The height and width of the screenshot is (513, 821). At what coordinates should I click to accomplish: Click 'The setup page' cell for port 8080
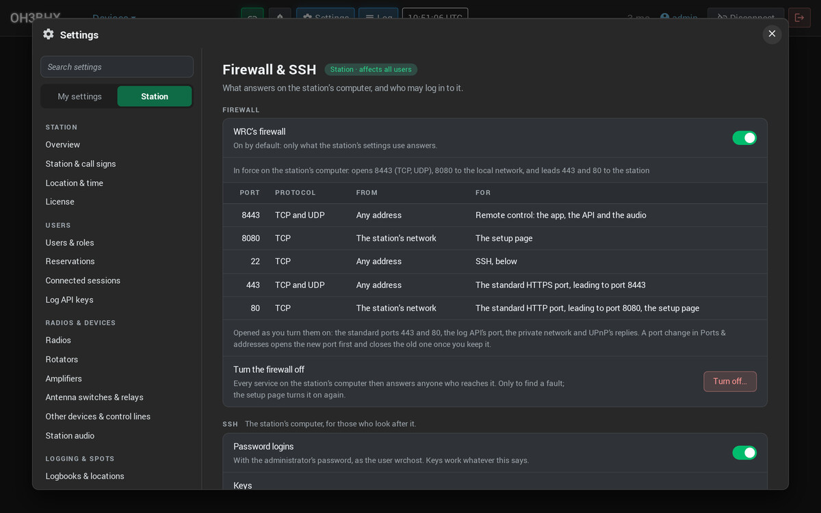504,238
